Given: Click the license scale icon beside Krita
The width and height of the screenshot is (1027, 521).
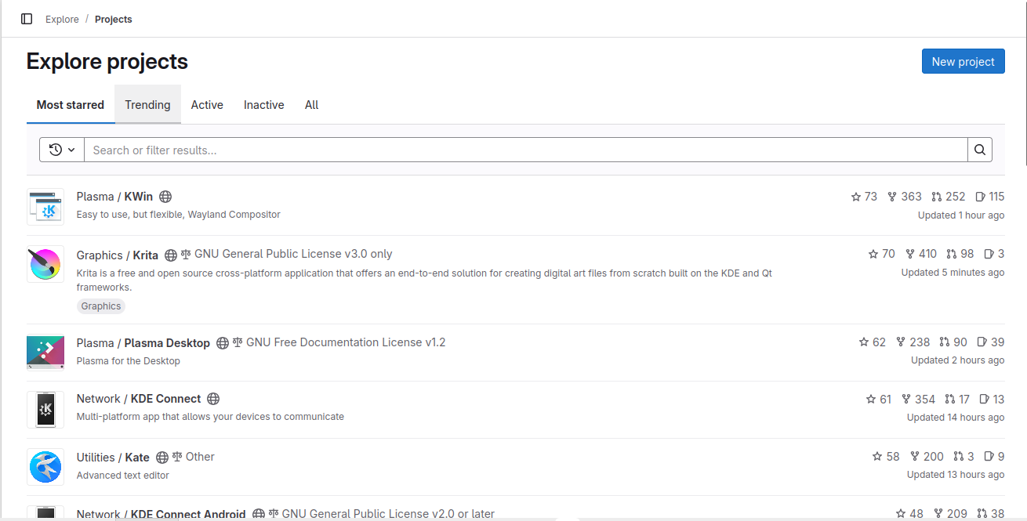Looking at the screenshot, I should click(185, 254).
